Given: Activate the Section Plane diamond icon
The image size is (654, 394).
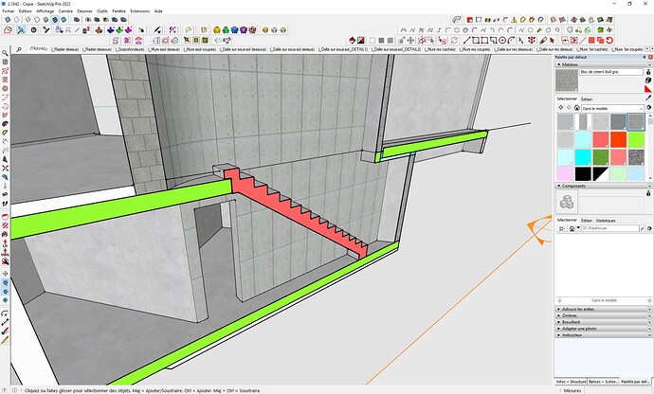Looking at the screenshot, I should [x=352, y=41].
